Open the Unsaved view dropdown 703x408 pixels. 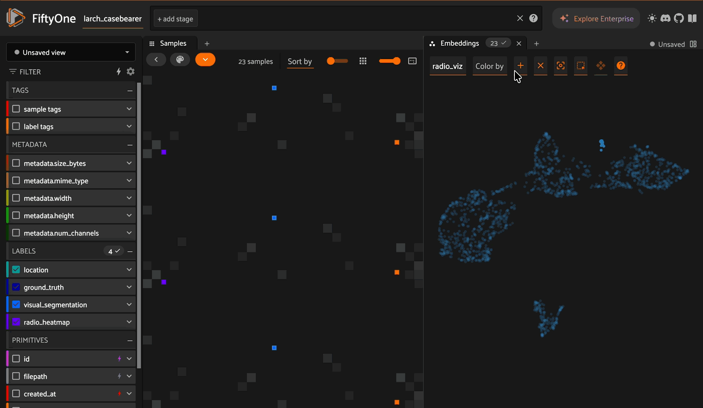click(x=71, y=53)
